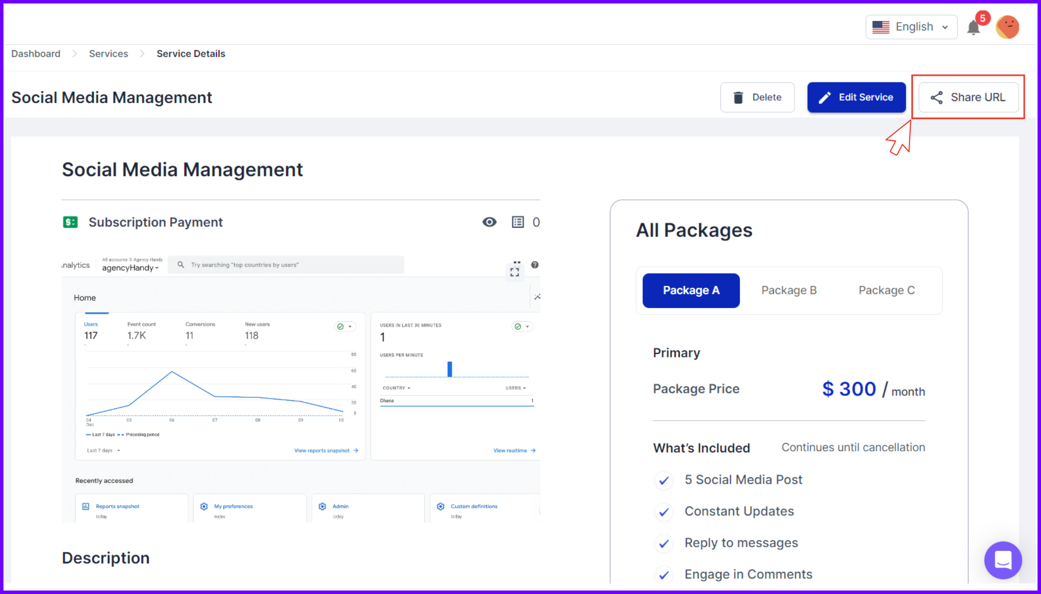
Task: Navigate to Services in the breadcrumb
Action: (x=108, y=53)
